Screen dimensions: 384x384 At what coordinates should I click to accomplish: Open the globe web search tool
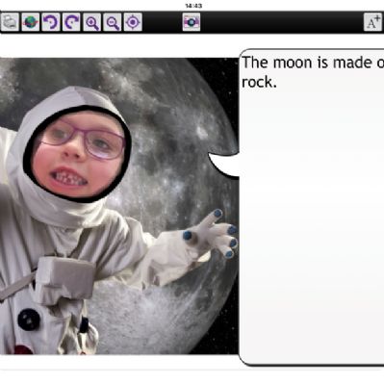click(31, 22)
